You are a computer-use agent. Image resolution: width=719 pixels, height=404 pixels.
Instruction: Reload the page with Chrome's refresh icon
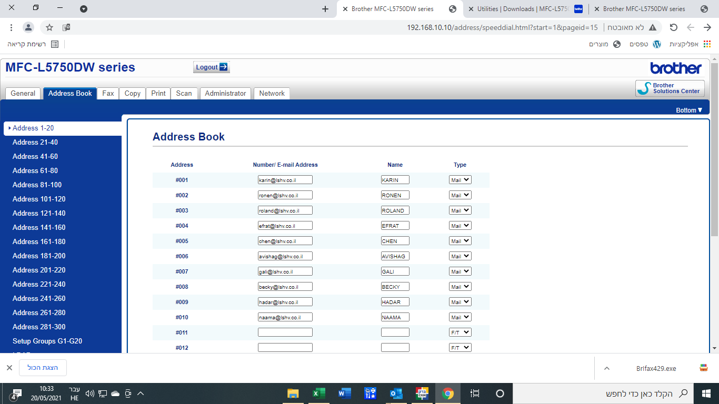click(x=673, y=27)
